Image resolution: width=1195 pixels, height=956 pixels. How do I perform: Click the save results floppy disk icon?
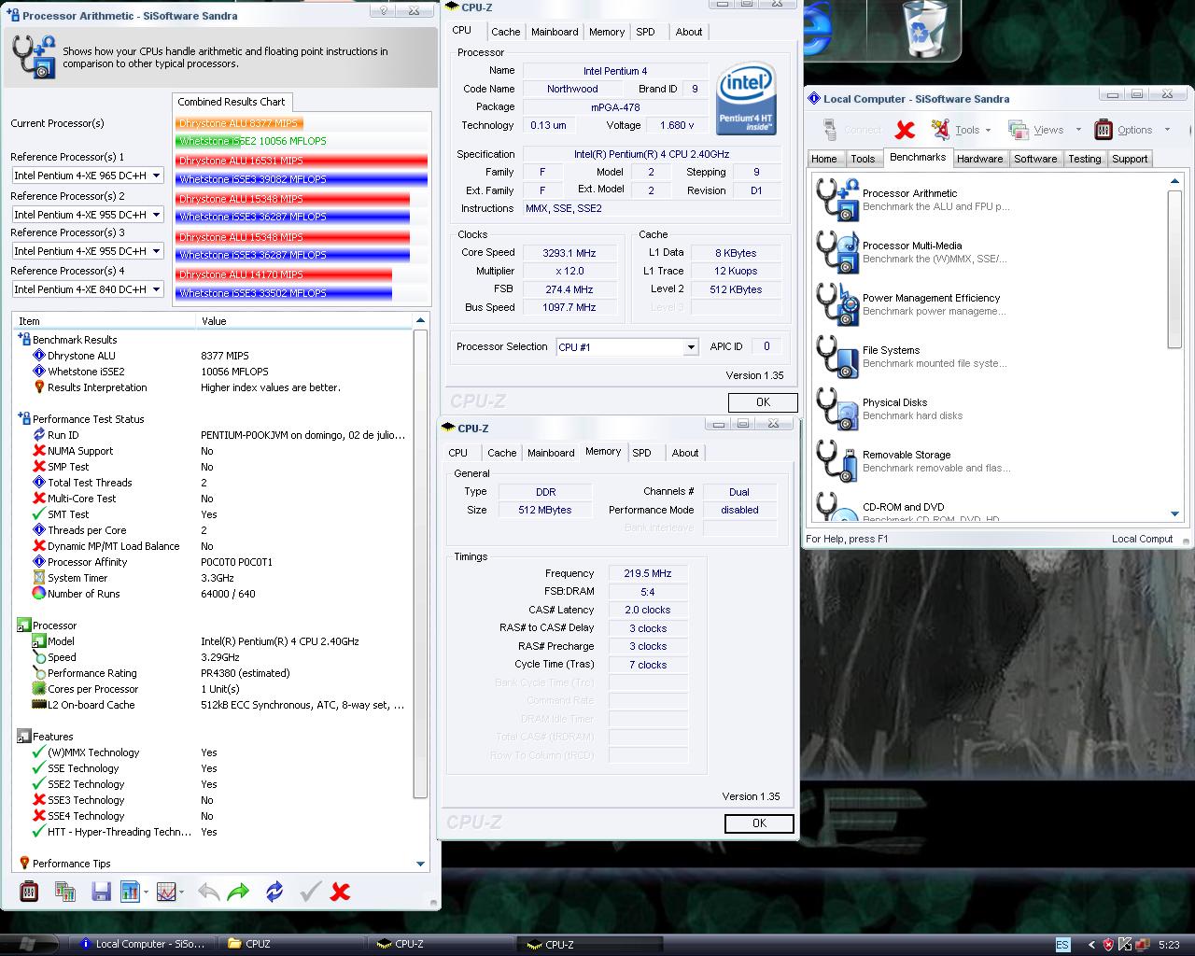coord(101,892)
